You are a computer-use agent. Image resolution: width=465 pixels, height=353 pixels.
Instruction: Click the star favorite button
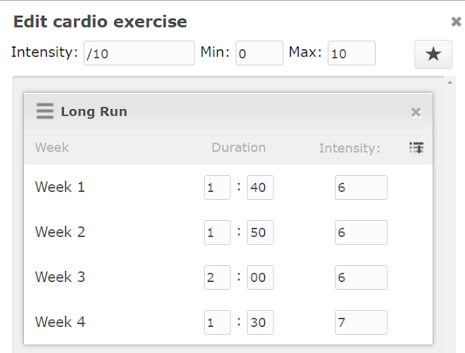tap(433, 54)
